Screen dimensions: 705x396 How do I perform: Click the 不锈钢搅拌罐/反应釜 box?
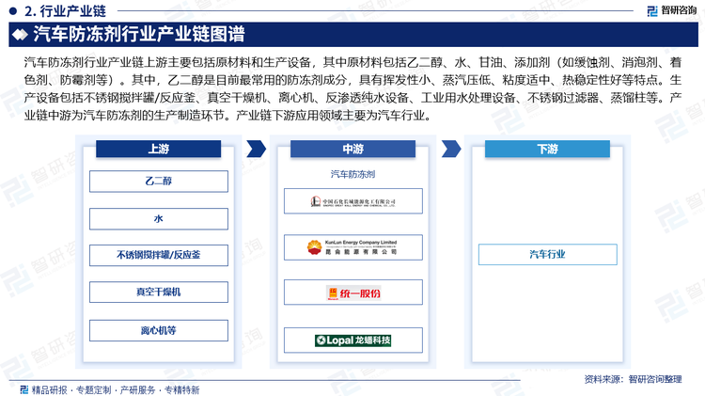tap(159, 255)
